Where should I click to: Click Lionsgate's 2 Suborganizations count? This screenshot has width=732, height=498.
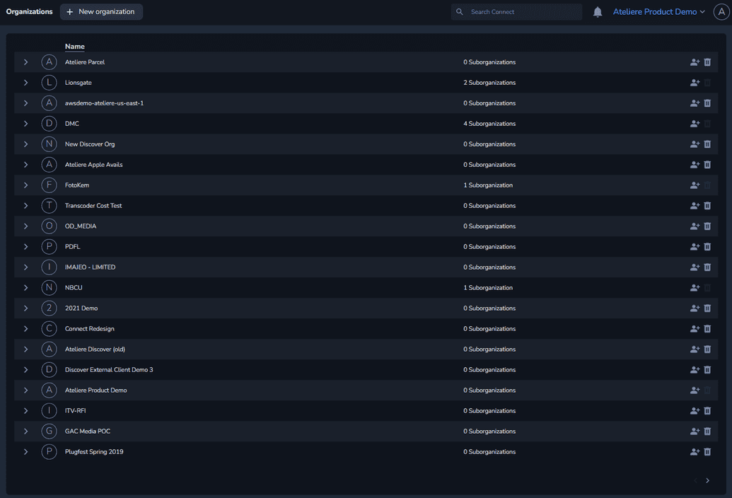(x=489, y=83)
